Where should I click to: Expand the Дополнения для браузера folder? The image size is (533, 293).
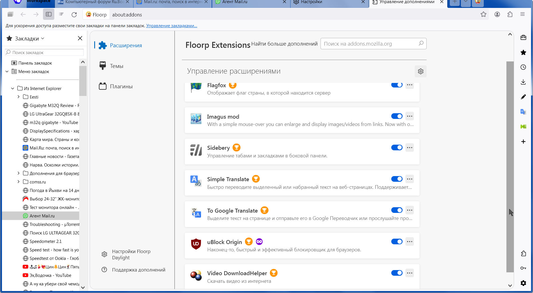pyautogui.click(x=18, y=173)
